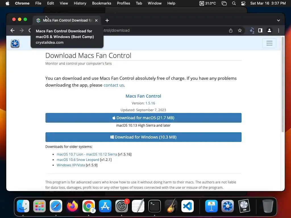Open Windows XP/Vista download link
Viewport: 291px width, 218px height.
point(71,165)
